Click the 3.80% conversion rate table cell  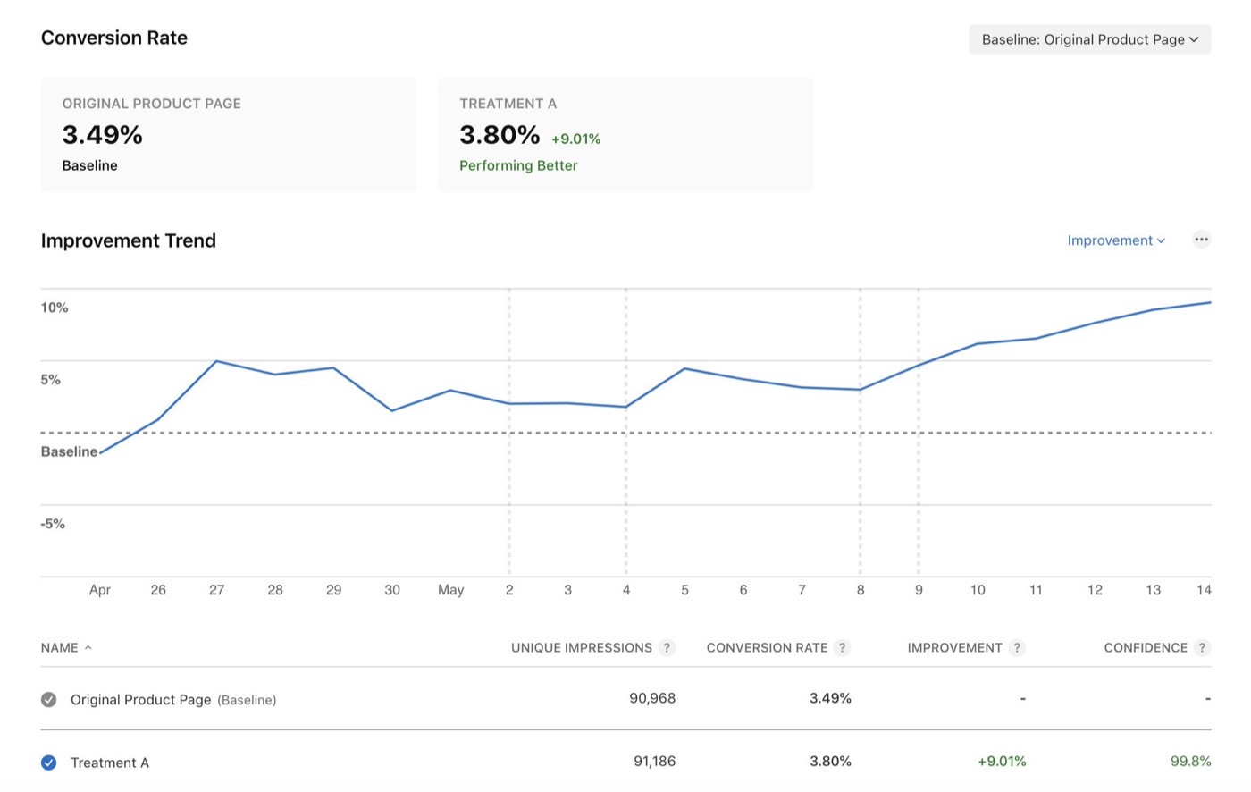point(830,762)
